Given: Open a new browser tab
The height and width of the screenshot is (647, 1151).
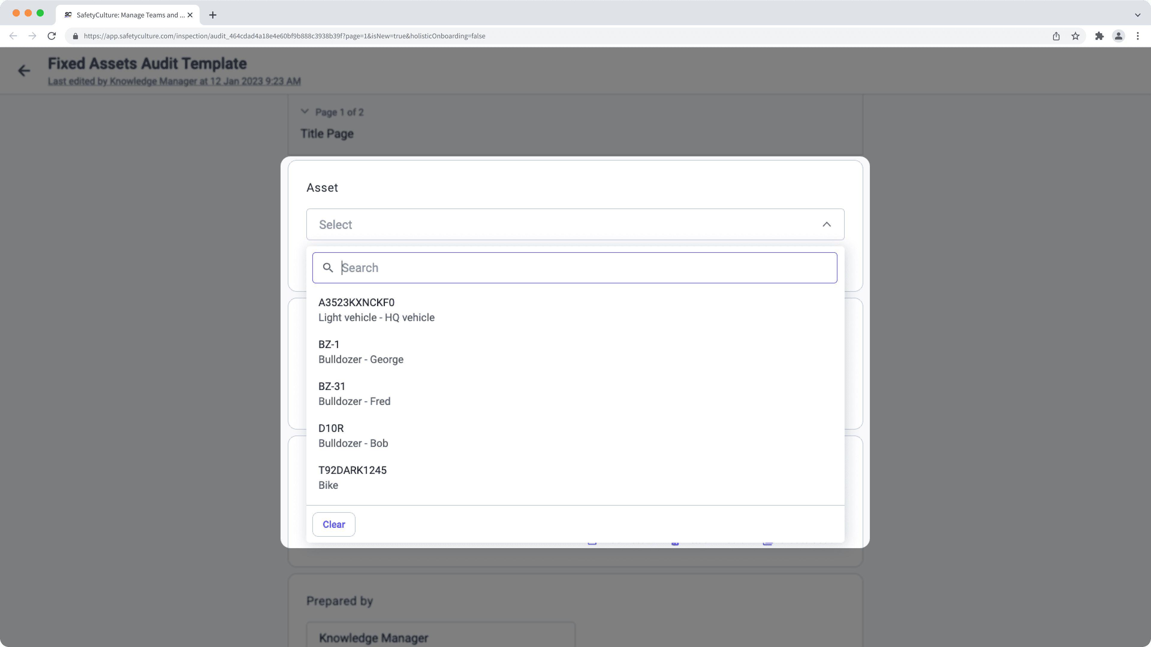Looking at the screenshot, I should pos(212,15).
